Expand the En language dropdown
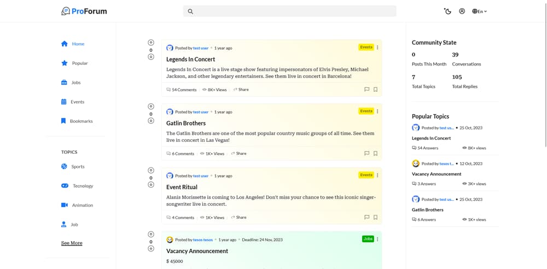The image size is (547, 269). pos(479,11)
